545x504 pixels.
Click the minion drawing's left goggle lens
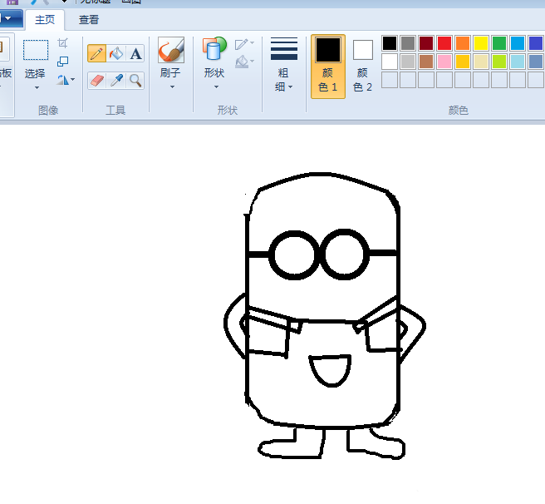(294, 254)
